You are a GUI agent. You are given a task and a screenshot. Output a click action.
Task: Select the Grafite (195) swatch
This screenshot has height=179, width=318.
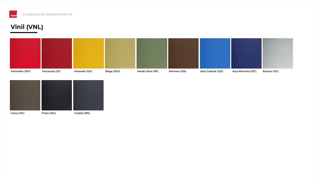coord(88,95)
